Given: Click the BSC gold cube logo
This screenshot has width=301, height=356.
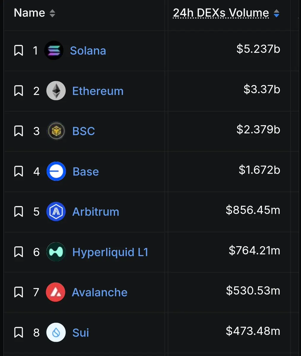Looking at the screenshot, I should pos(56,131).
